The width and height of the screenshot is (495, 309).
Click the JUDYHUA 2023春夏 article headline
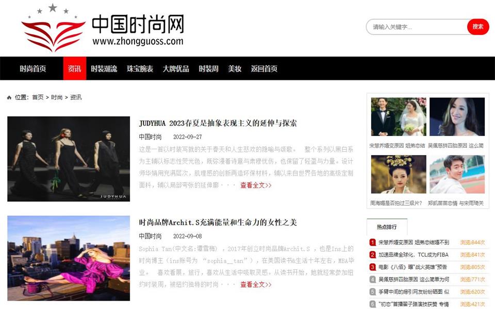[x=220, y=123]
